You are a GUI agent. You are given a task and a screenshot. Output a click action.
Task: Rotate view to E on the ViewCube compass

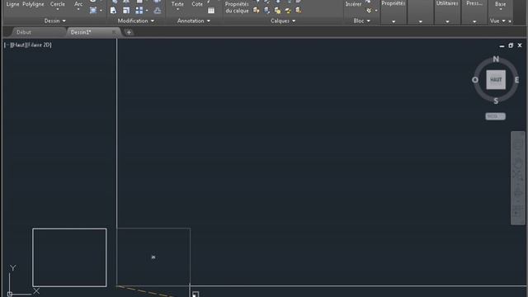516,80
